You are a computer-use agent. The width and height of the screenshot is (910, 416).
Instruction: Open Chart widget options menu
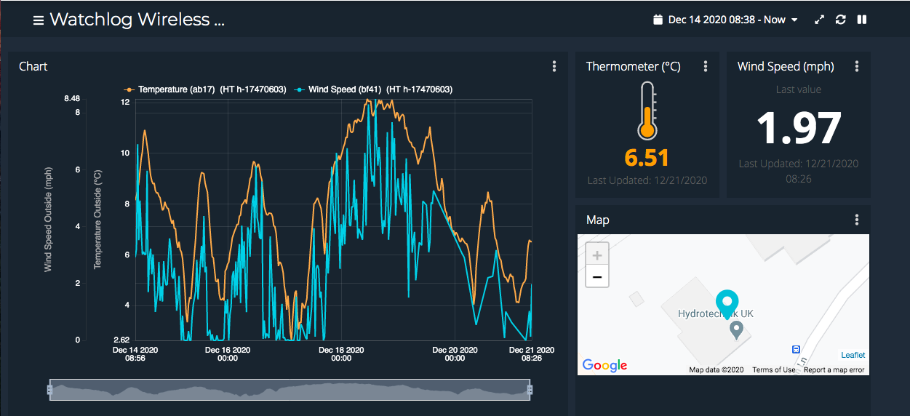554,66
